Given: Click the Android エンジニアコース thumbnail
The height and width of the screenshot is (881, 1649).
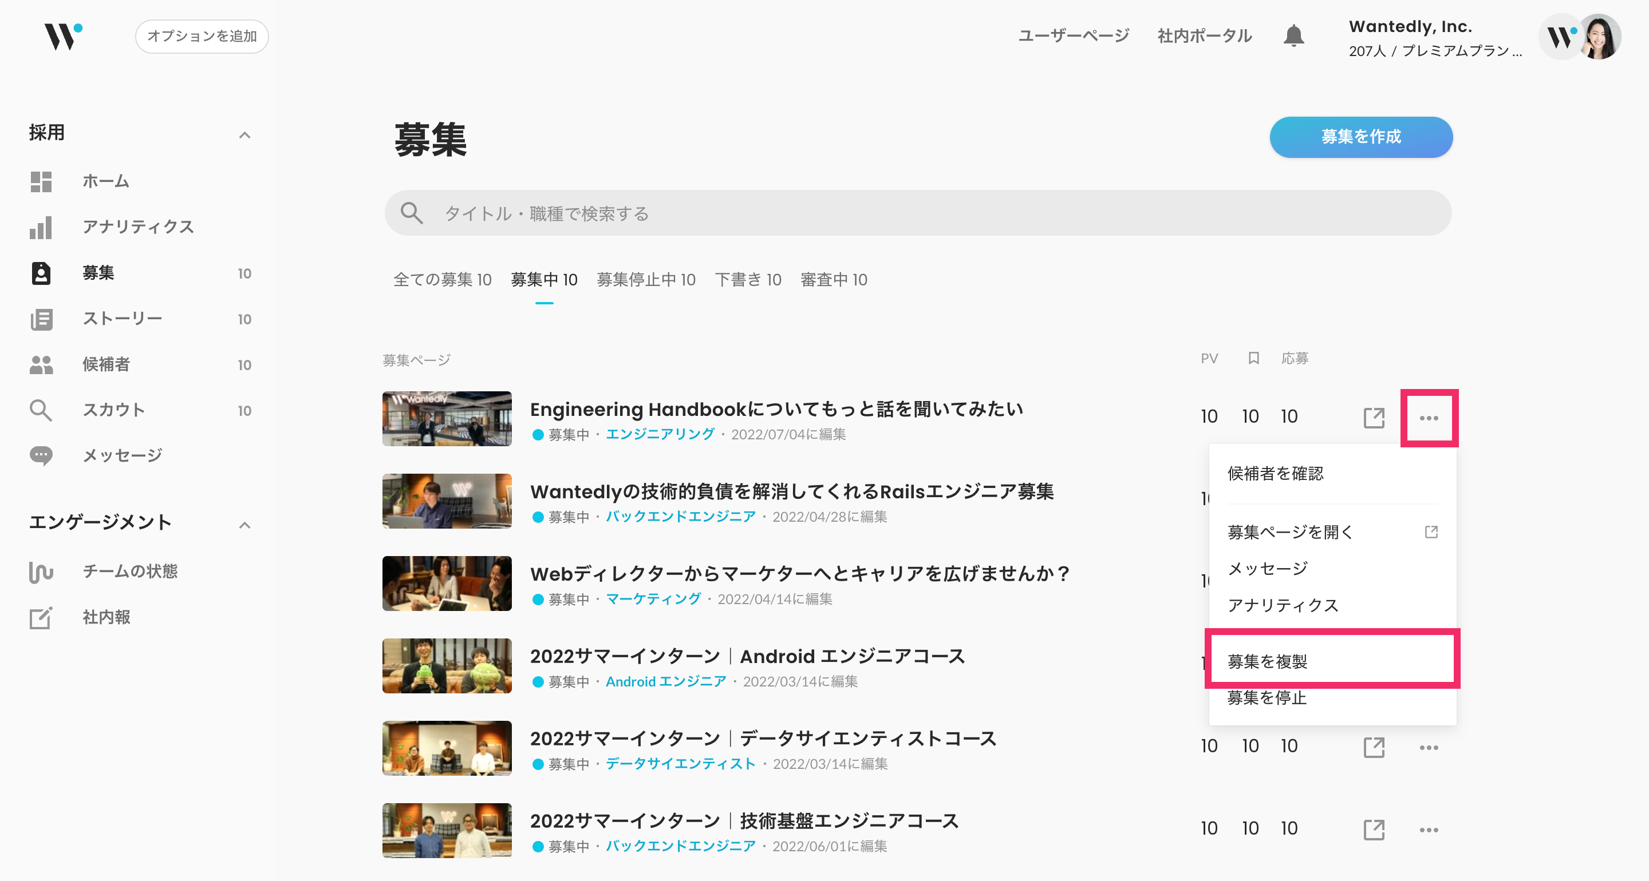Looking at the screenshot, I should (447, 665).
